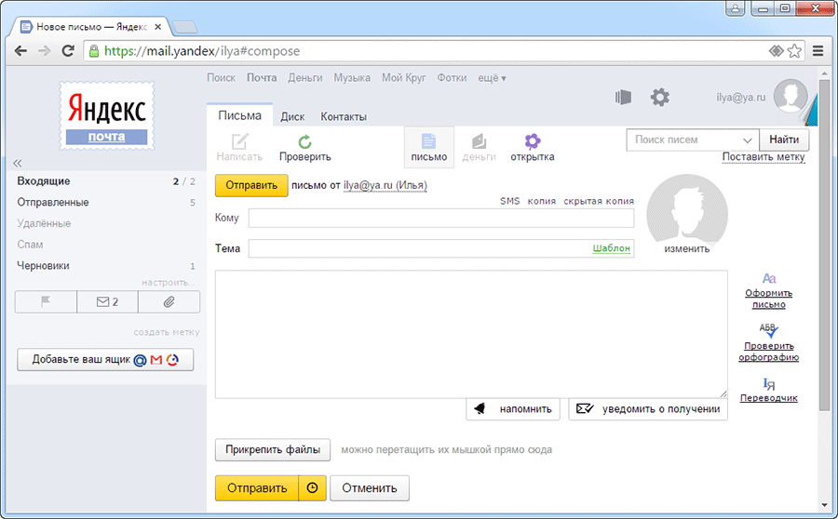Viewport: 838px width, 519px height.
Task: Add скрытая копия hidden copy field
Action: 599,201
